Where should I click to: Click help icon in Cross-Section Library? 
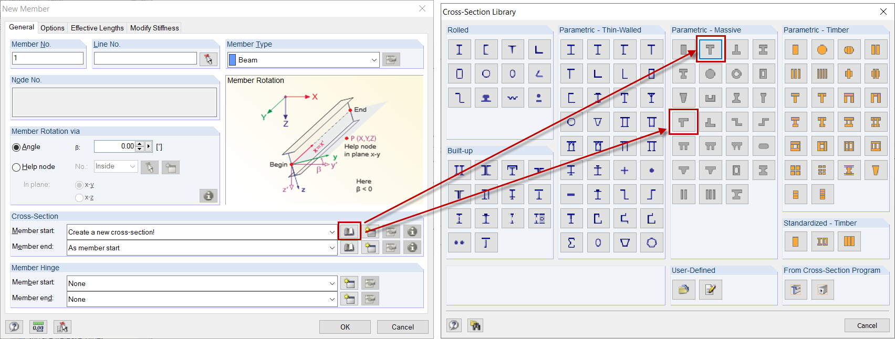click(454, 325)
